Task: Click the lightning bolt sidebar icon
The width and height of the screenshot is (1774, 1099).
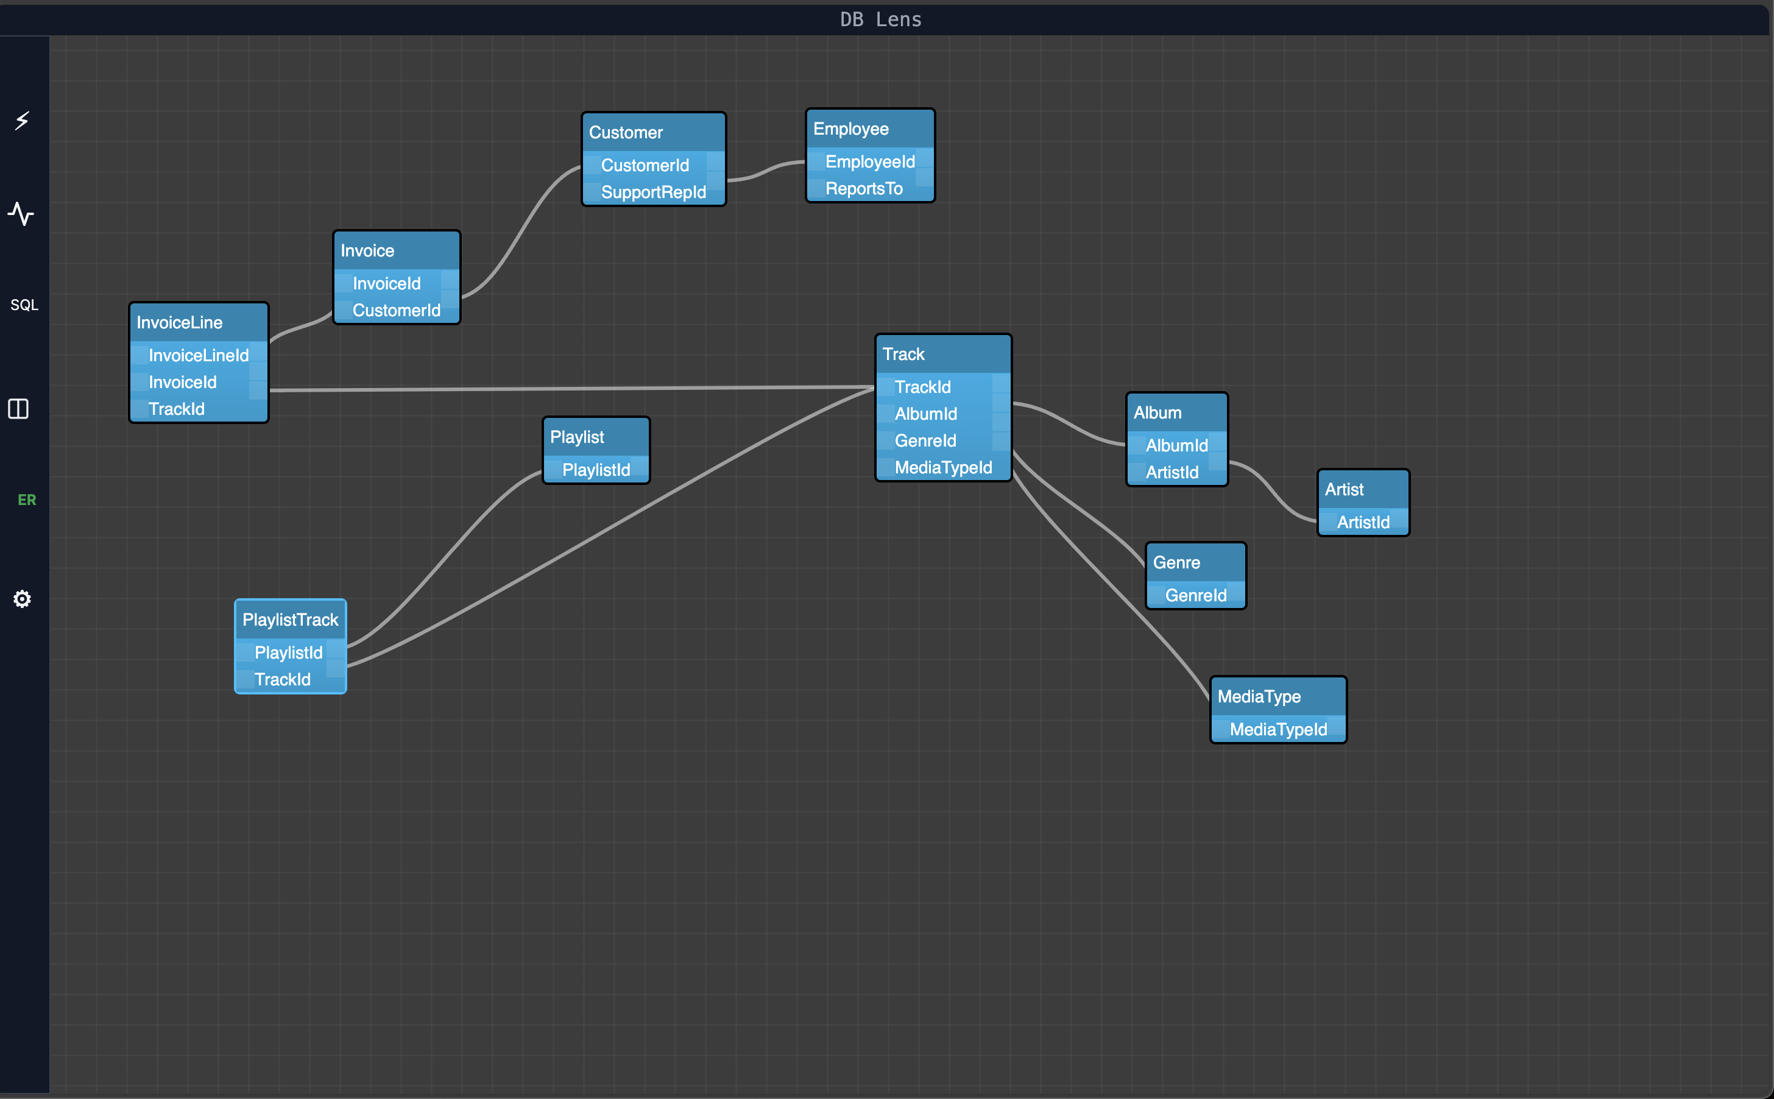Action: tap(22, 120)
